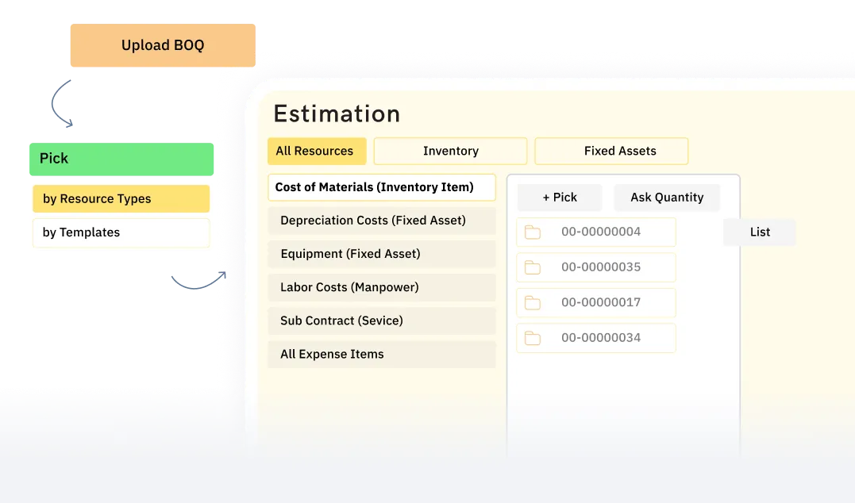This screenshot has width=855, height=503.
Task: Click the Upload BOQ button
Action: click(163, 45)
